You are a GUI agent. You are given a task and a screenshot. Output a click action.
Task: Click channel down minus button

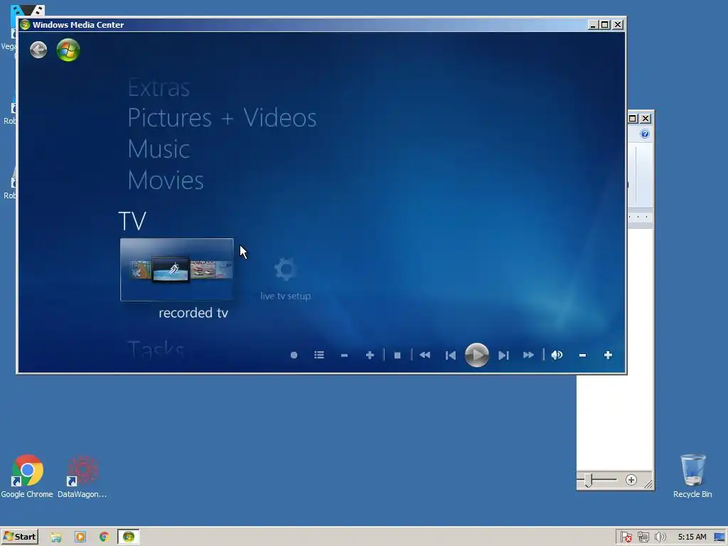[x=345, y=355]
